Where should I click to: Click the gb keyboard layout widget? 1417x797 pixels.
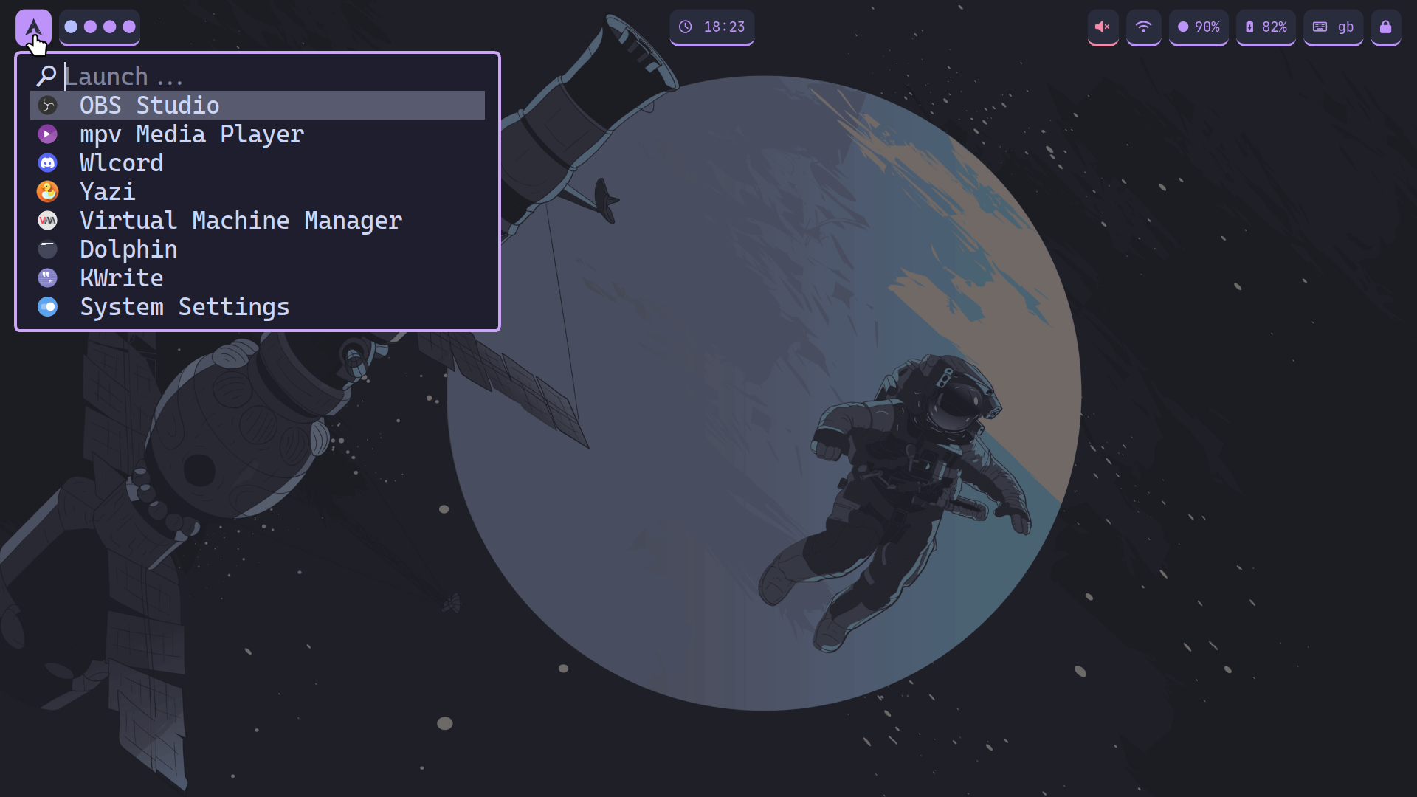click(x=1333, y=27)
